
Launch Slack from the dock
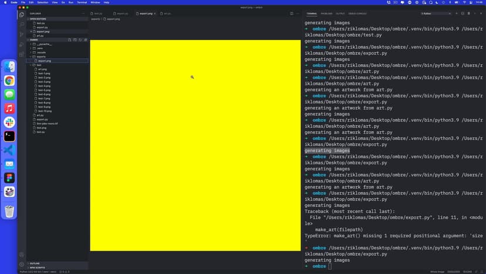point(9,122)
